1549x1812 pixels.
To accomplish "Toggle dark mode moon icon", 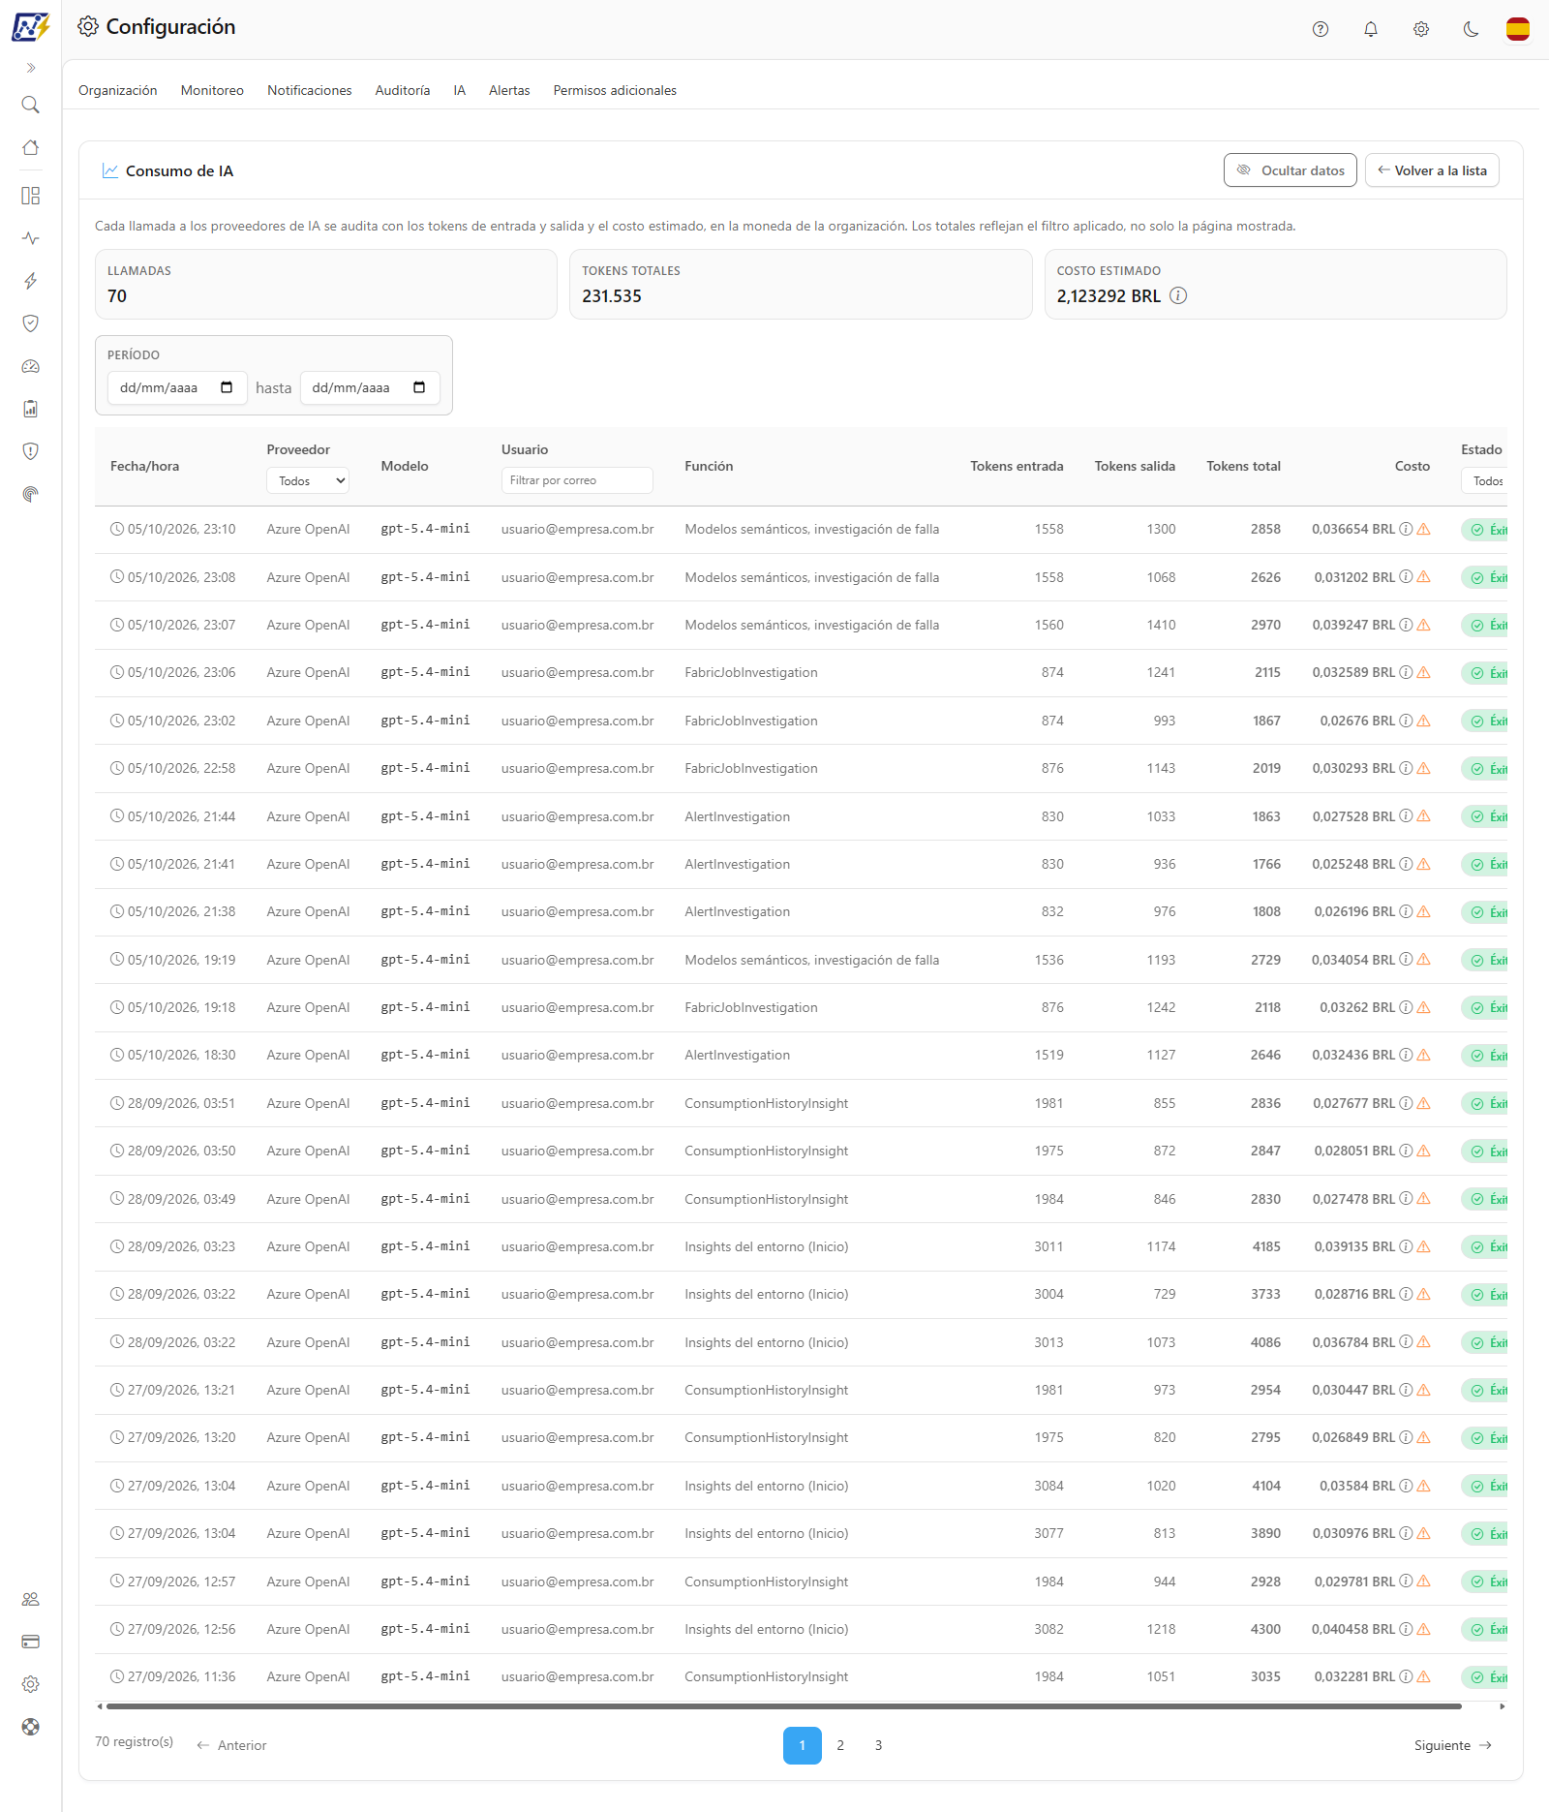I will click(x=1472, y=29).
